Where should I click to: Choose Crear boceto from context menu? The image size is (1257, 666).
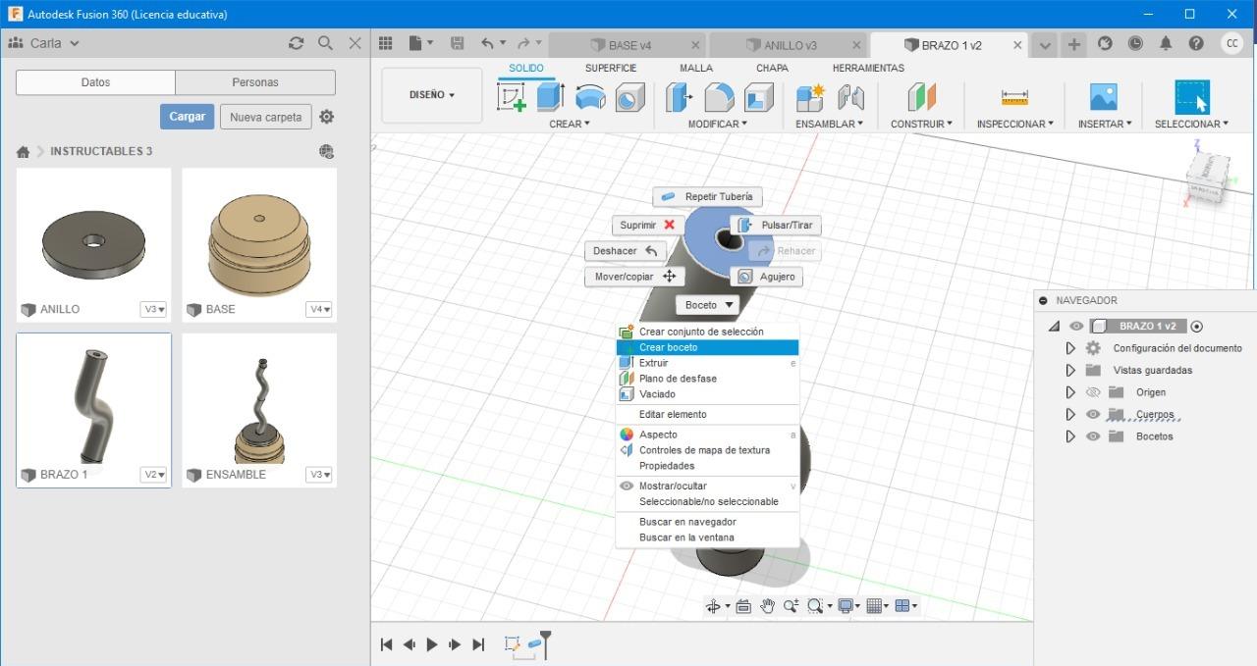(x=707, y=347)
